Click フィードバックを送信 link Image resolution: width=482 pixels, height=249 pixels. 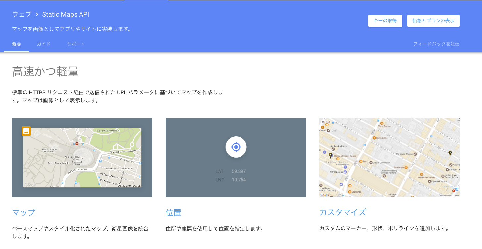tap(436, 44)
